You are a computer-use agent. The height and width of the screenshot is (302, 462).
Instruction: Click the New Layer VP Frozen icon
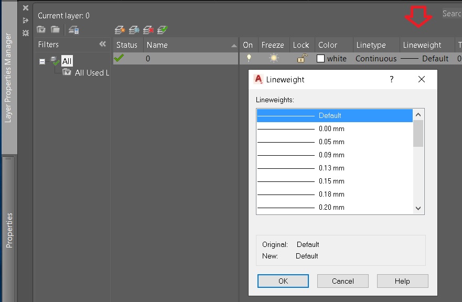[x=134, y=30]
